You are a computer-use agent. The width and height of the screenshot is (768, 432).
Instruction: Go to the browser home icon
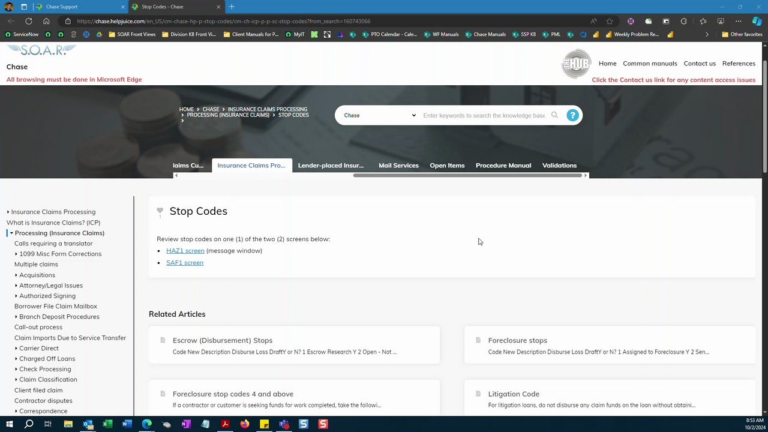46,21
